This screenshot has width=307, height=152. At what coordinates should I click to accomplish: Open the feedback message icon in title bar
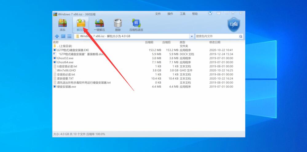coord(218,13)
